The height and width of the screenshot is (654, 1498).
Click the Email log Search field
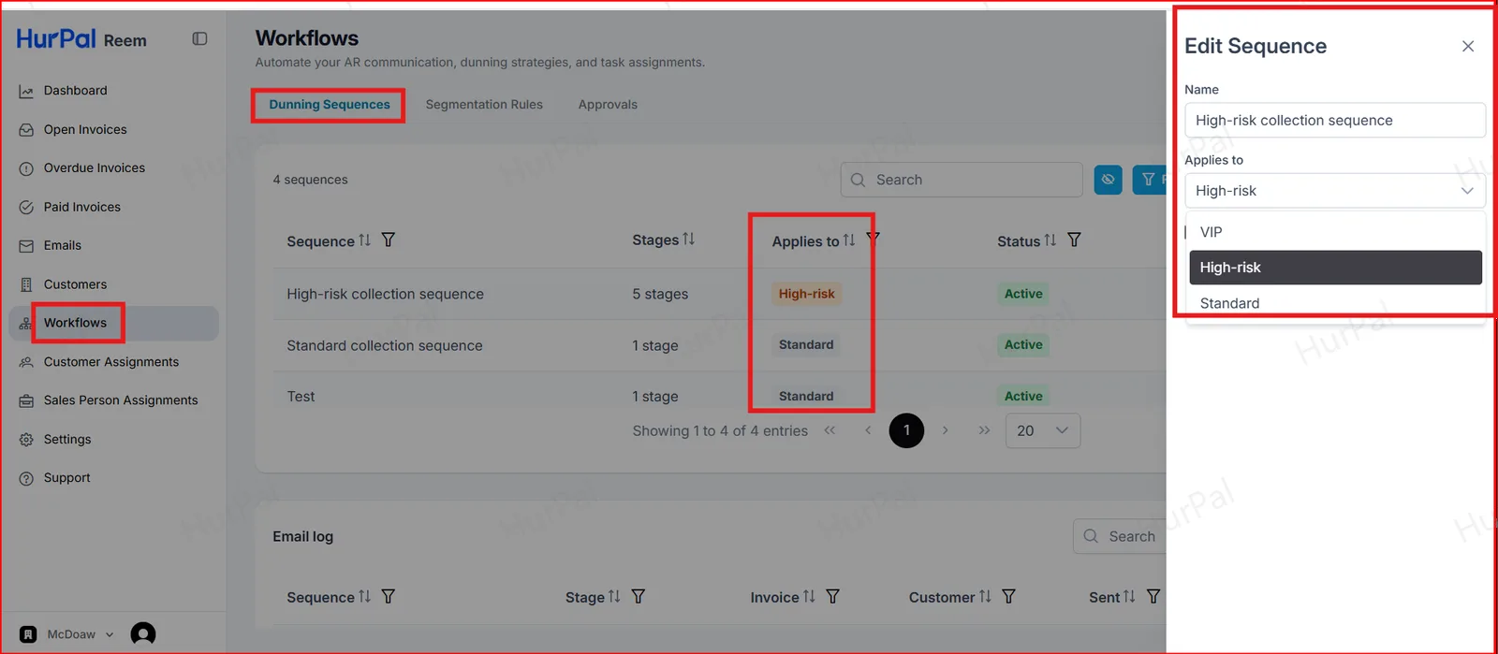pyautogui.click(x=1120, y=536)
